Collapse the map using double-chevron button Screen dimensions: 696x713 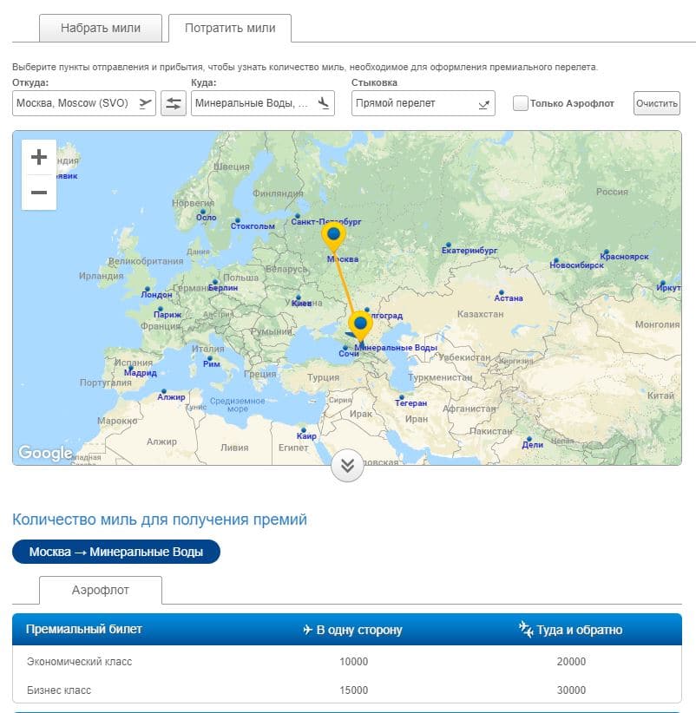point(347,466)
